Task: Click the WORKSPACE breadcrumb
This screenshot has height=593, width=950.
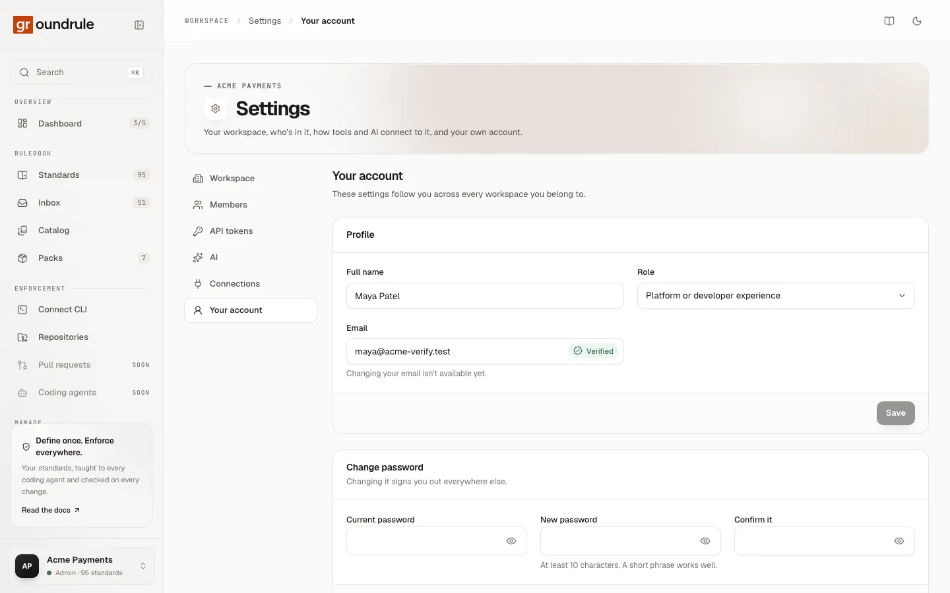Action: pyautogui.click(x=206, y=21)
